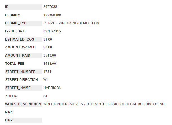Screen dimensions: 172x125
Task: Click the AMOUNT_PAID label
Action: [18, 55]
